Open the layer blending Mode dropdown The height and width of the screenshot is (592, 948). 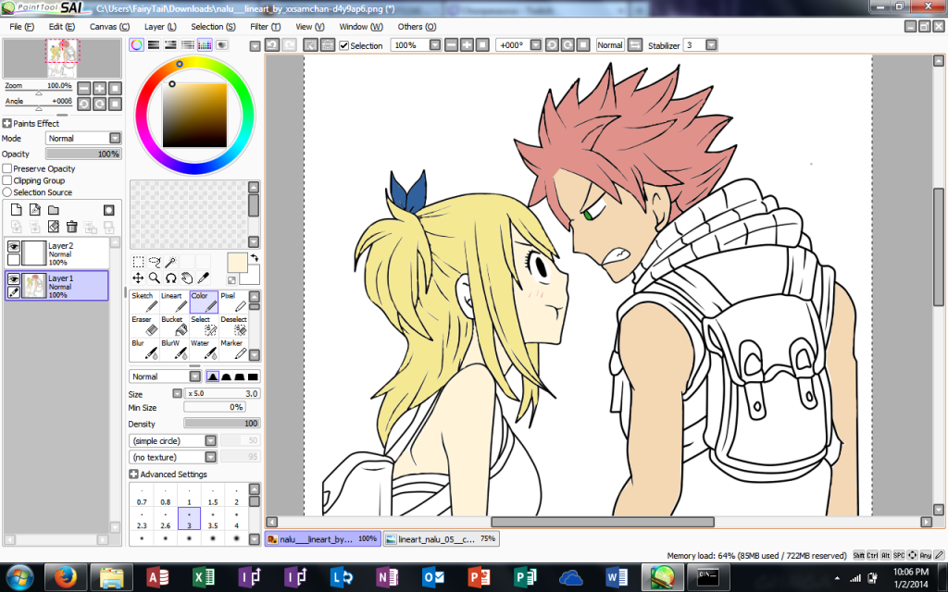[x=82, y=139]
